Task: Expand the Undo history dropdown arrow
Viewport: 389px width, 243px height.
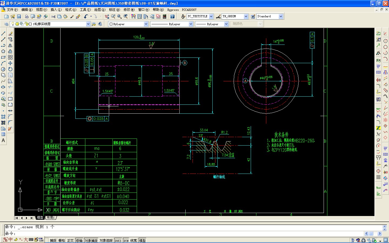Action: coord(91,16)
